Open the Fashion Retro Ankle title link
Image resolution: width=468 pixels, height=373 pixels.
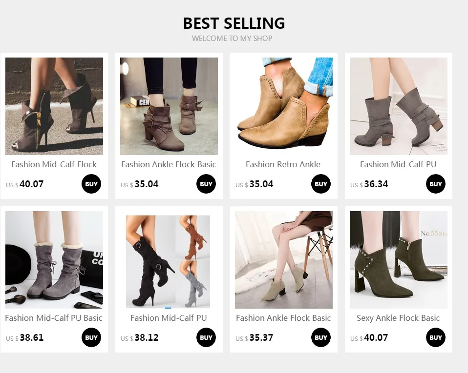click(283, 164)
